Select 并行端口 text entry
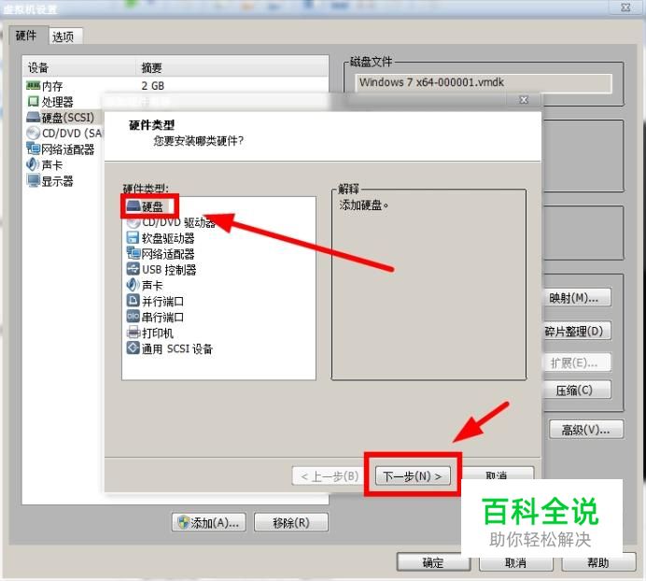The image size is (646, 581). point(162,302)
